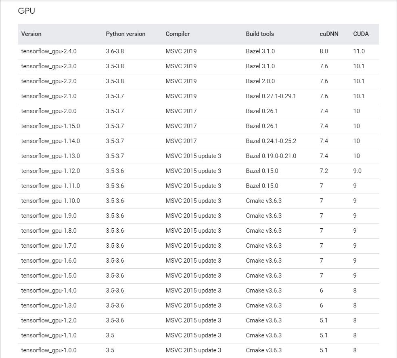The width and height of the screenshot is (397, 358).
Task: Click cuDNN 7.4 in the 1.14.0 row
Action: (324, 141)
